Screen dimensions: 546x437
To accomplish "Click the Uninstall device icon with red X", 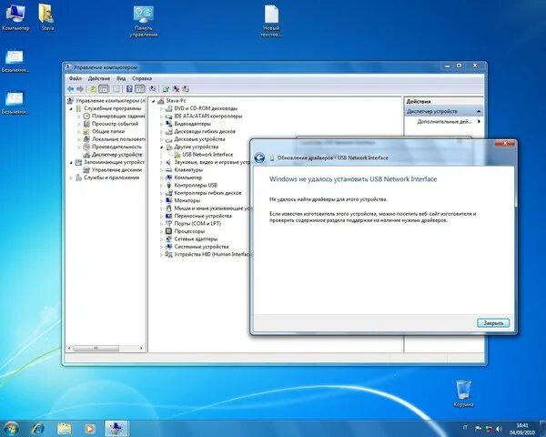I will (177, 89).
